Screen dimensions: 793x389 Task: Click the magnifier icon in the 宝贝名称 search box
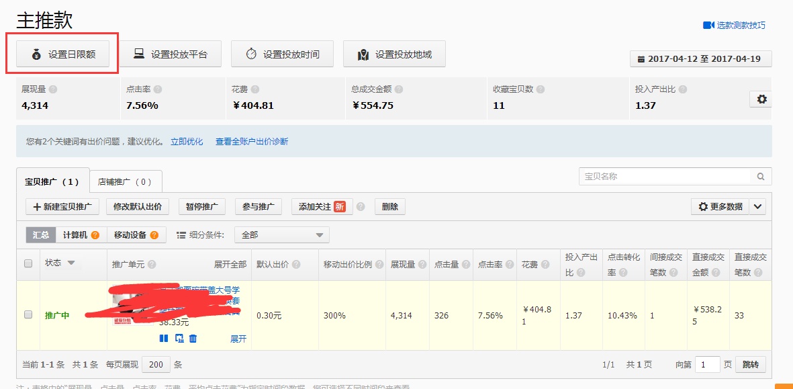click(760, 175)
